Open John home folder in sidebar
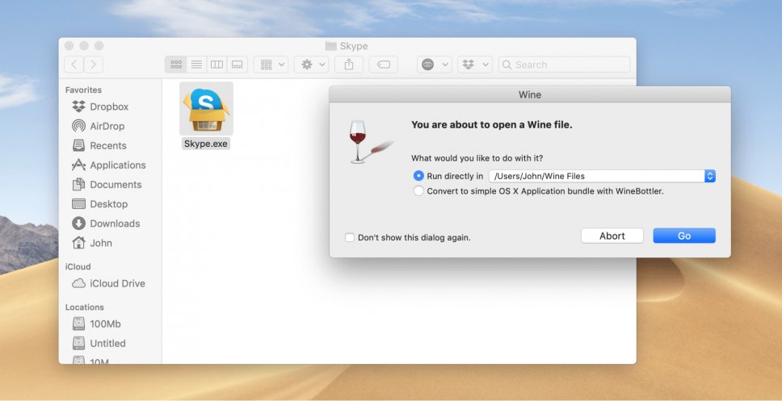This screenshot has height=401, width=782. (92, 243)
